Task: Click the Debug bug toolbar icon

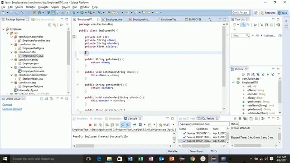Action: pyautogui.click(x=74, y=13)
